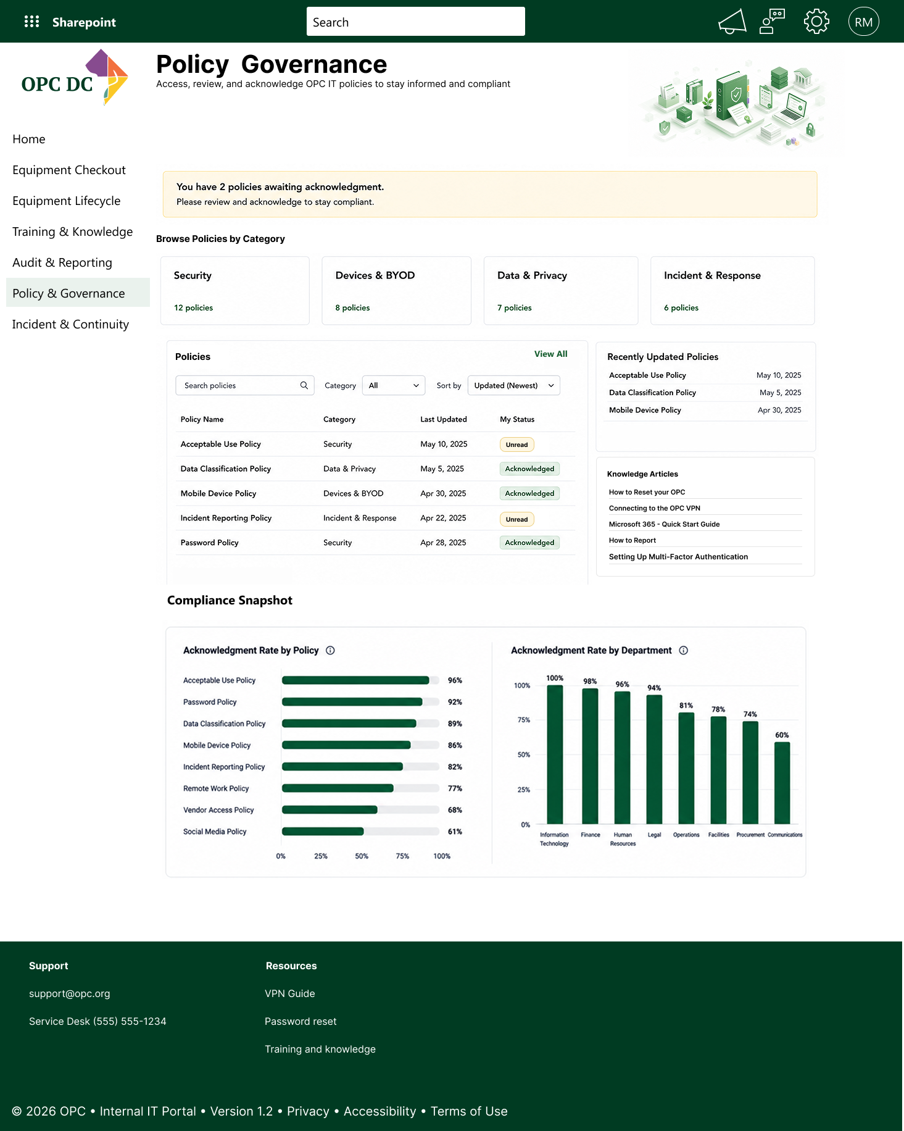Click the Acceptable Use Policy 96% progress bar
Image resolution: width=904 pixels, height=1131 pixels.
(360, 680)
